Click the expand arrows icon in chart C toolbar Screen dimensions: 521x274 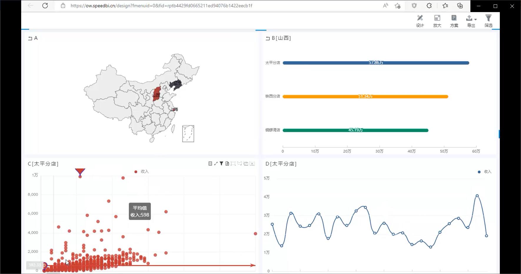216,164
